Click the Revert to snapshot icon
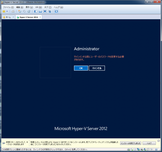Screen dimensions: 162x152 pos(24,11)
